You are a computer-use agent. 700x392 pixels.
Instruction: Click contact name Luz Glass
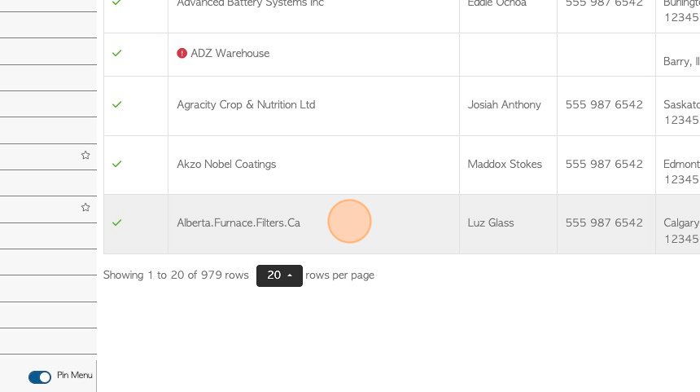[x=491, y=222]
